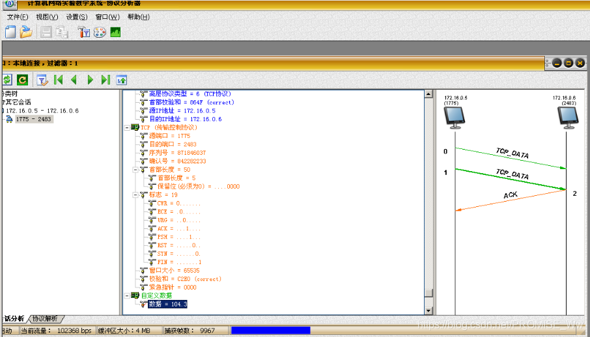Create a new file with blank page icon
This screenshot has height=337, width=590.
10,32
